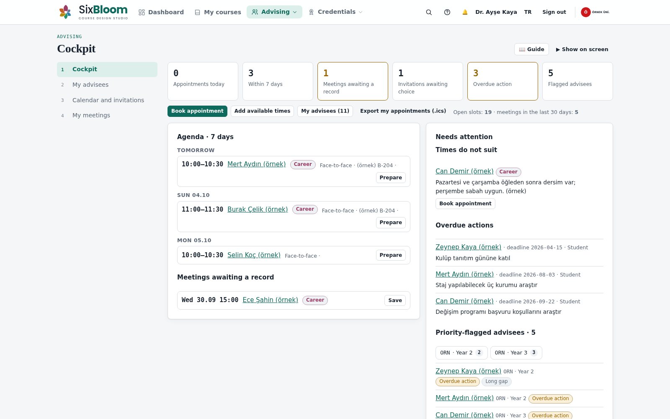This screenshot has height=419, width=670.
Task: Check the notification bell icon
Action: 465,12
